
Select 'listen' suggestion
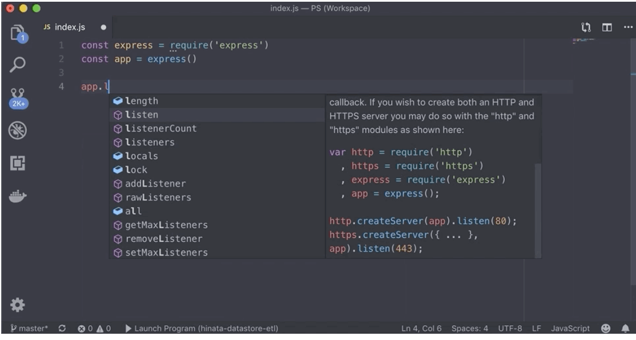tap(217, 115)
